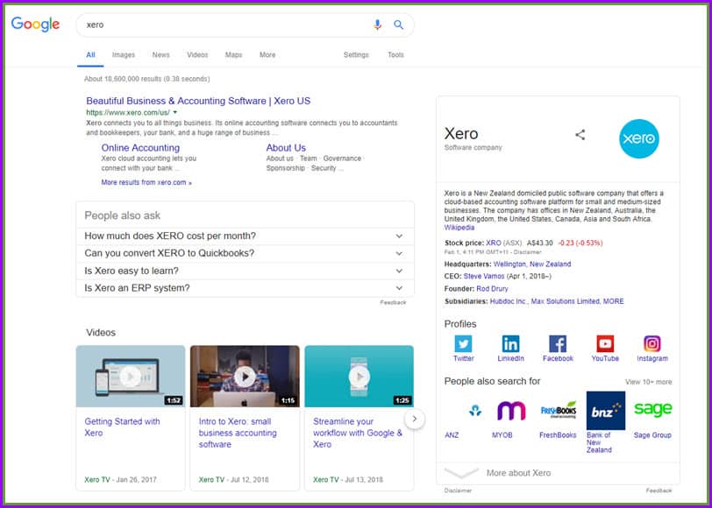Click the XRO stock ticker link

[x=493, y=243]
